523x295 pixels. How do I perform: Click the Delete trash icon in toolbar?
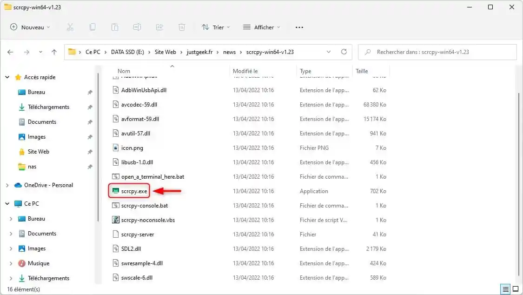181,27
